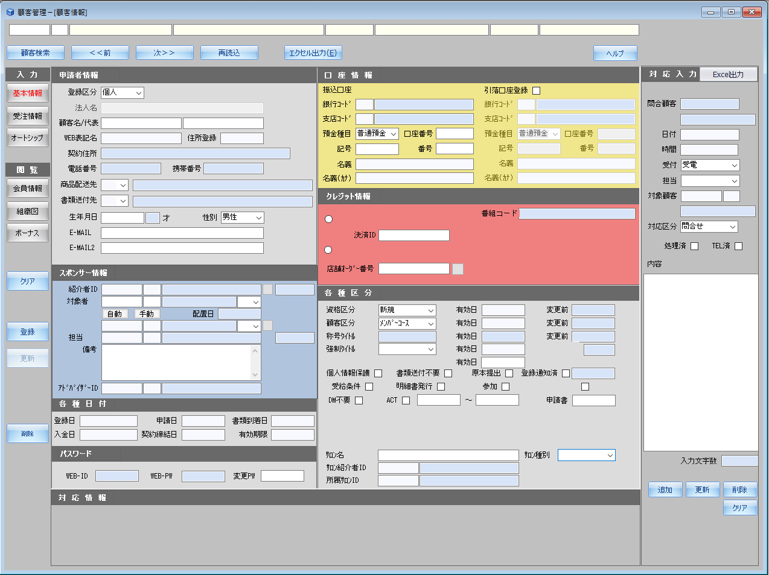Open the 組織図 view
769x575 pixels.
coord(28,211)
